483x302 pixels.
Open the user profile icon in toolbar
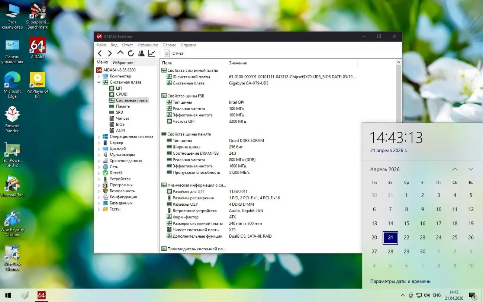pyautogui.click(x=141, y=54)
